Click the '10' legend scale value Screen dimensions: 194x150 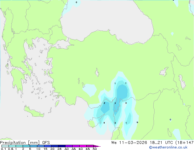point(38,149)
